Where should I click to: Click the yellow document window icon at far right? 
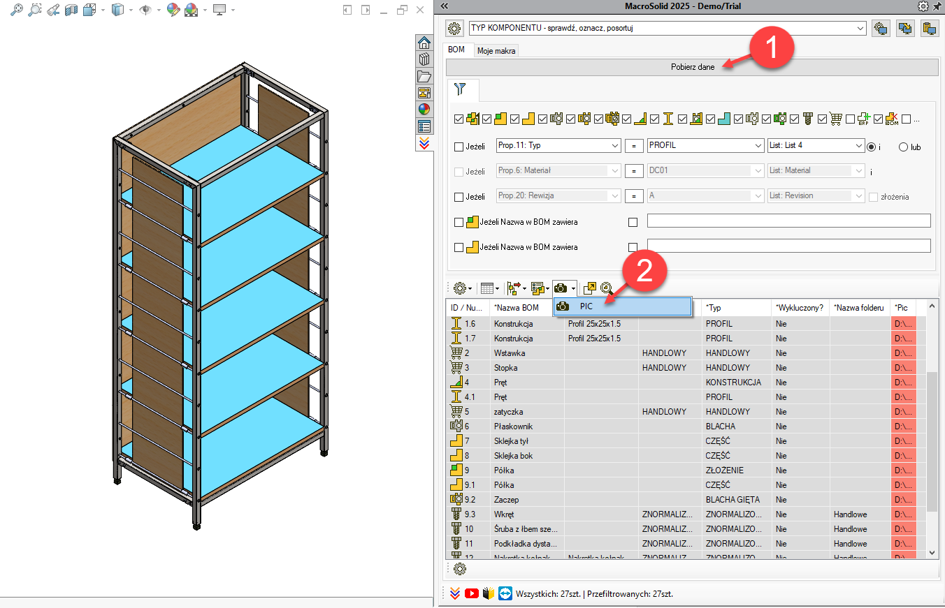click(x=930, y=29)
